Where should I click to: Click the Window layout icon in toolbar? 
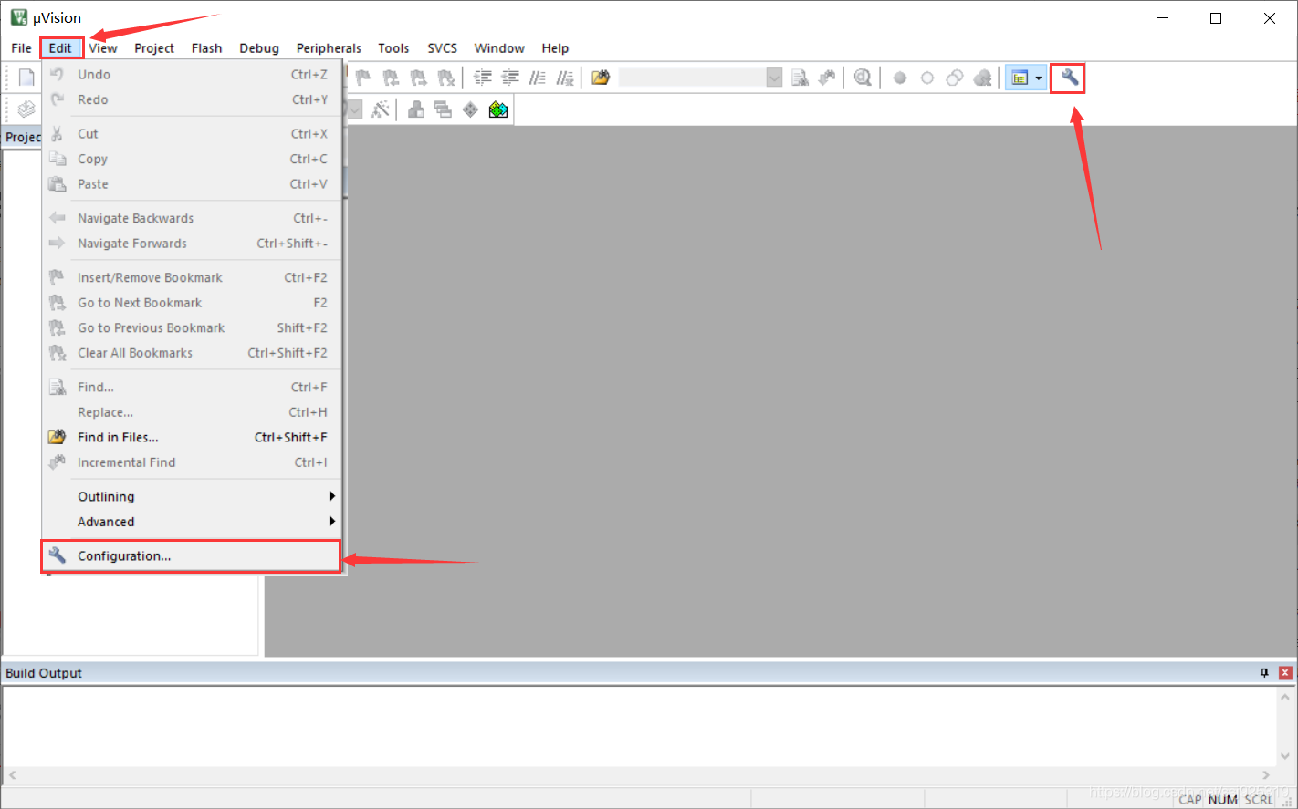[x=1021, y=78]
